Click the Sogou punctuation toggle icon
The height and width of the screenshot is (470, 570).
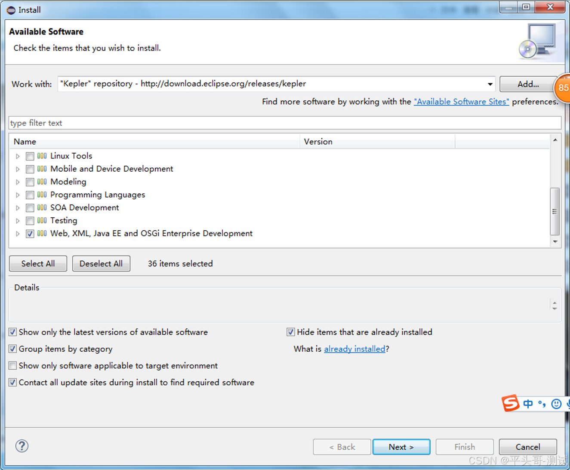[542, 404]
